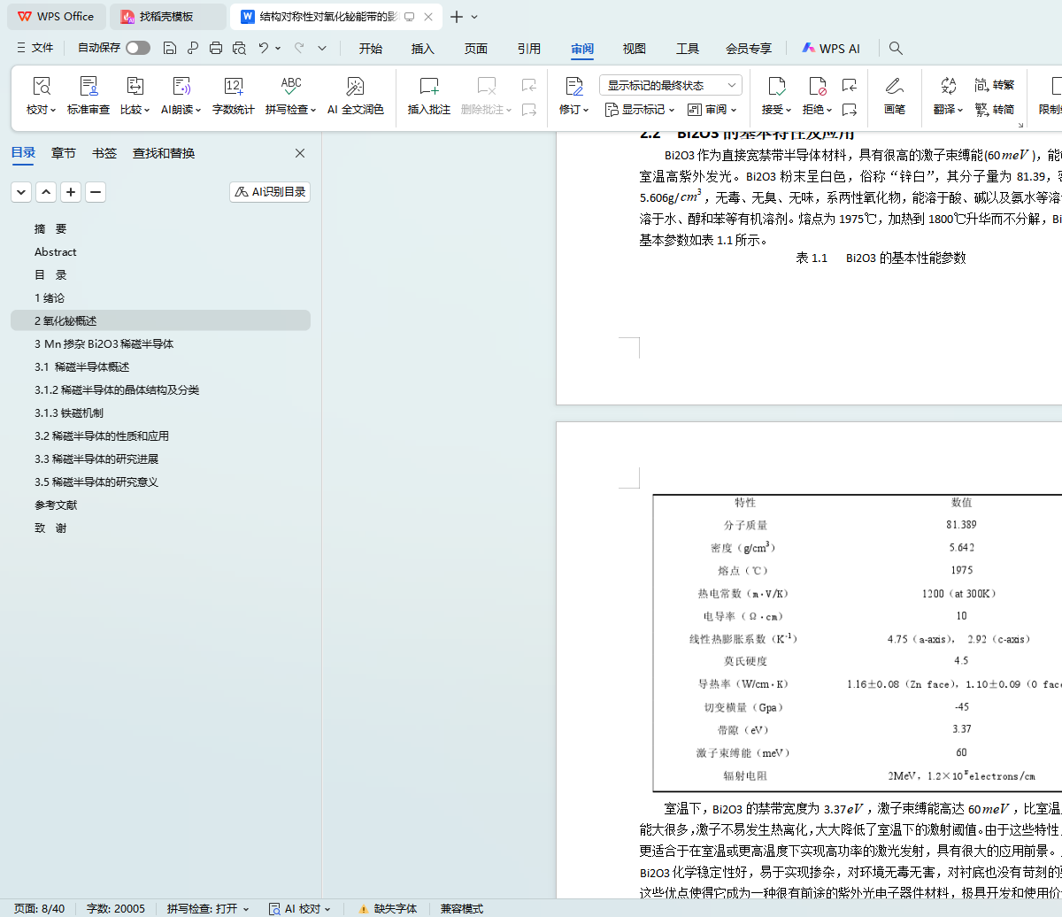
Task: Click 缺失字体 warning in status bar
Action: click(388, 909)
